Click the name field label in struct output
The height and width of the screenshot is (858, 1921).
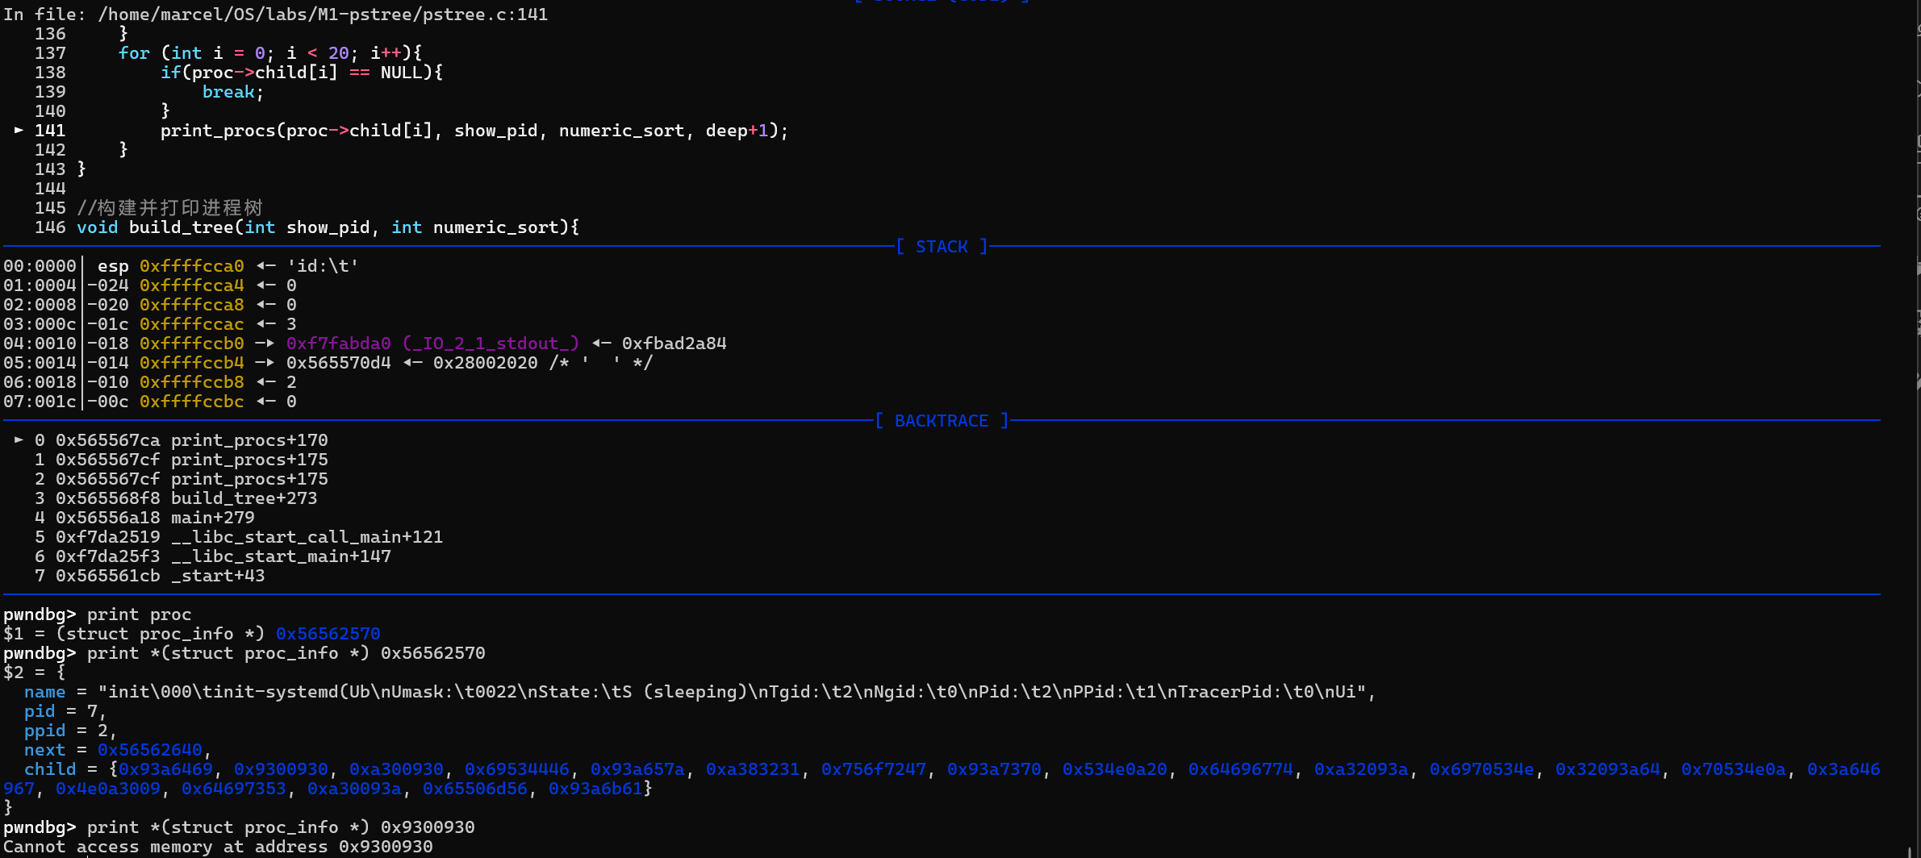[44, 692]
